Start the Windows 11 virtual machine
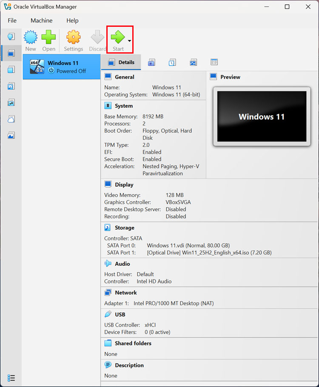 118,40
